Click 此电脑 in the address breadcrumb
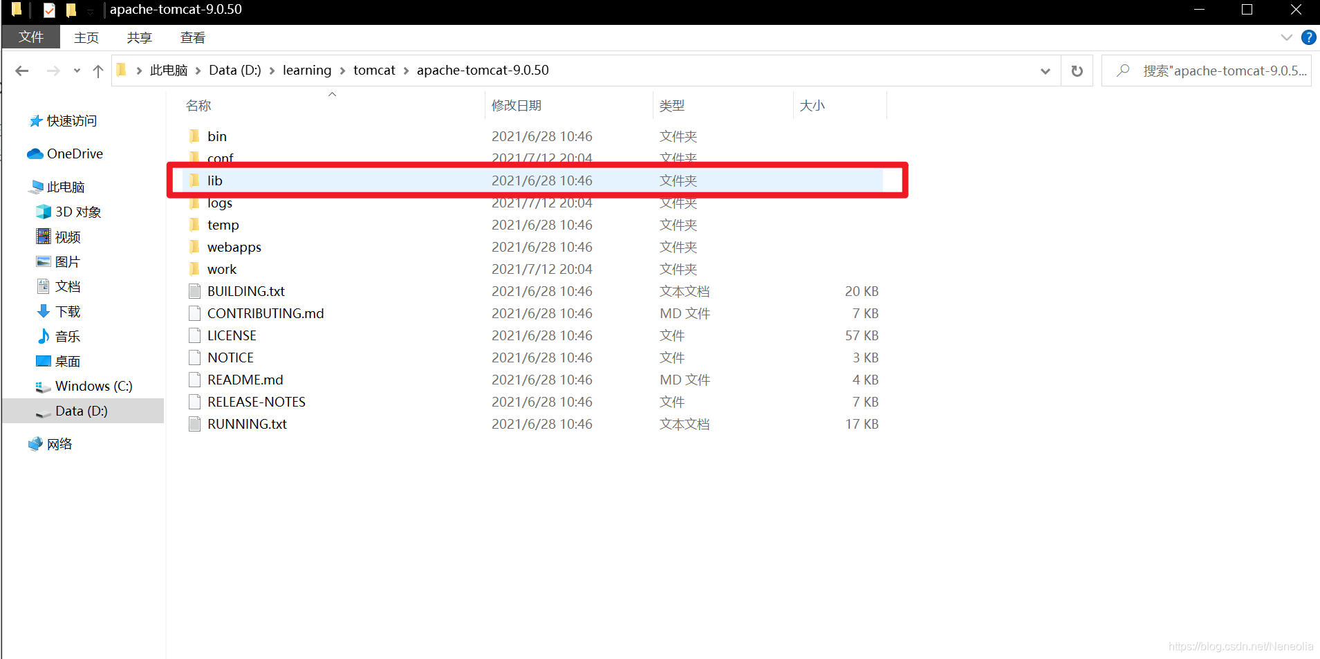1320x659 pixels. (169, 70)
